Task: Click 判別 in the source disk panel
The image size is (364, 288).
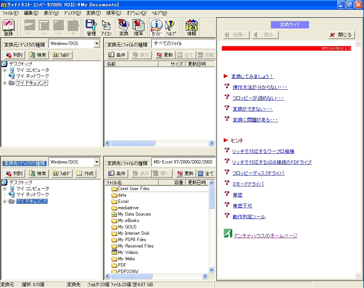Action: (14, 55)
